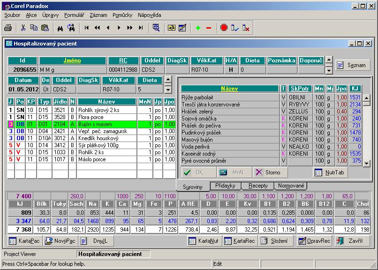Open the Formulář menu

click(x=74, y=15)
